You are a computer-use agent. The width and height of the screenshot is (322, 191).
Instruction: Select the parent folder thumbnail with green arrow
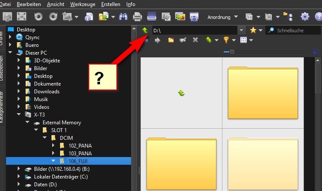pos(181,93)
